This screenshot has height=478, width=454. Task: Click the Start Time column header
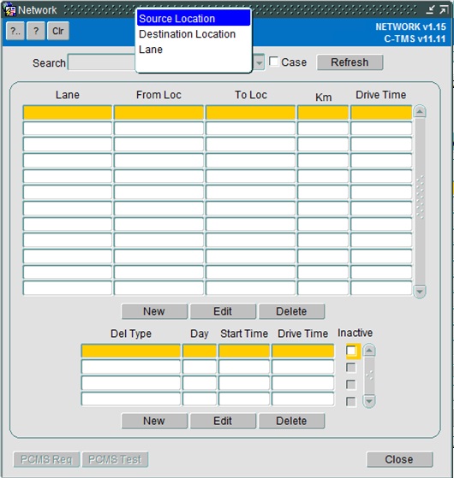(x=244, y=333)
